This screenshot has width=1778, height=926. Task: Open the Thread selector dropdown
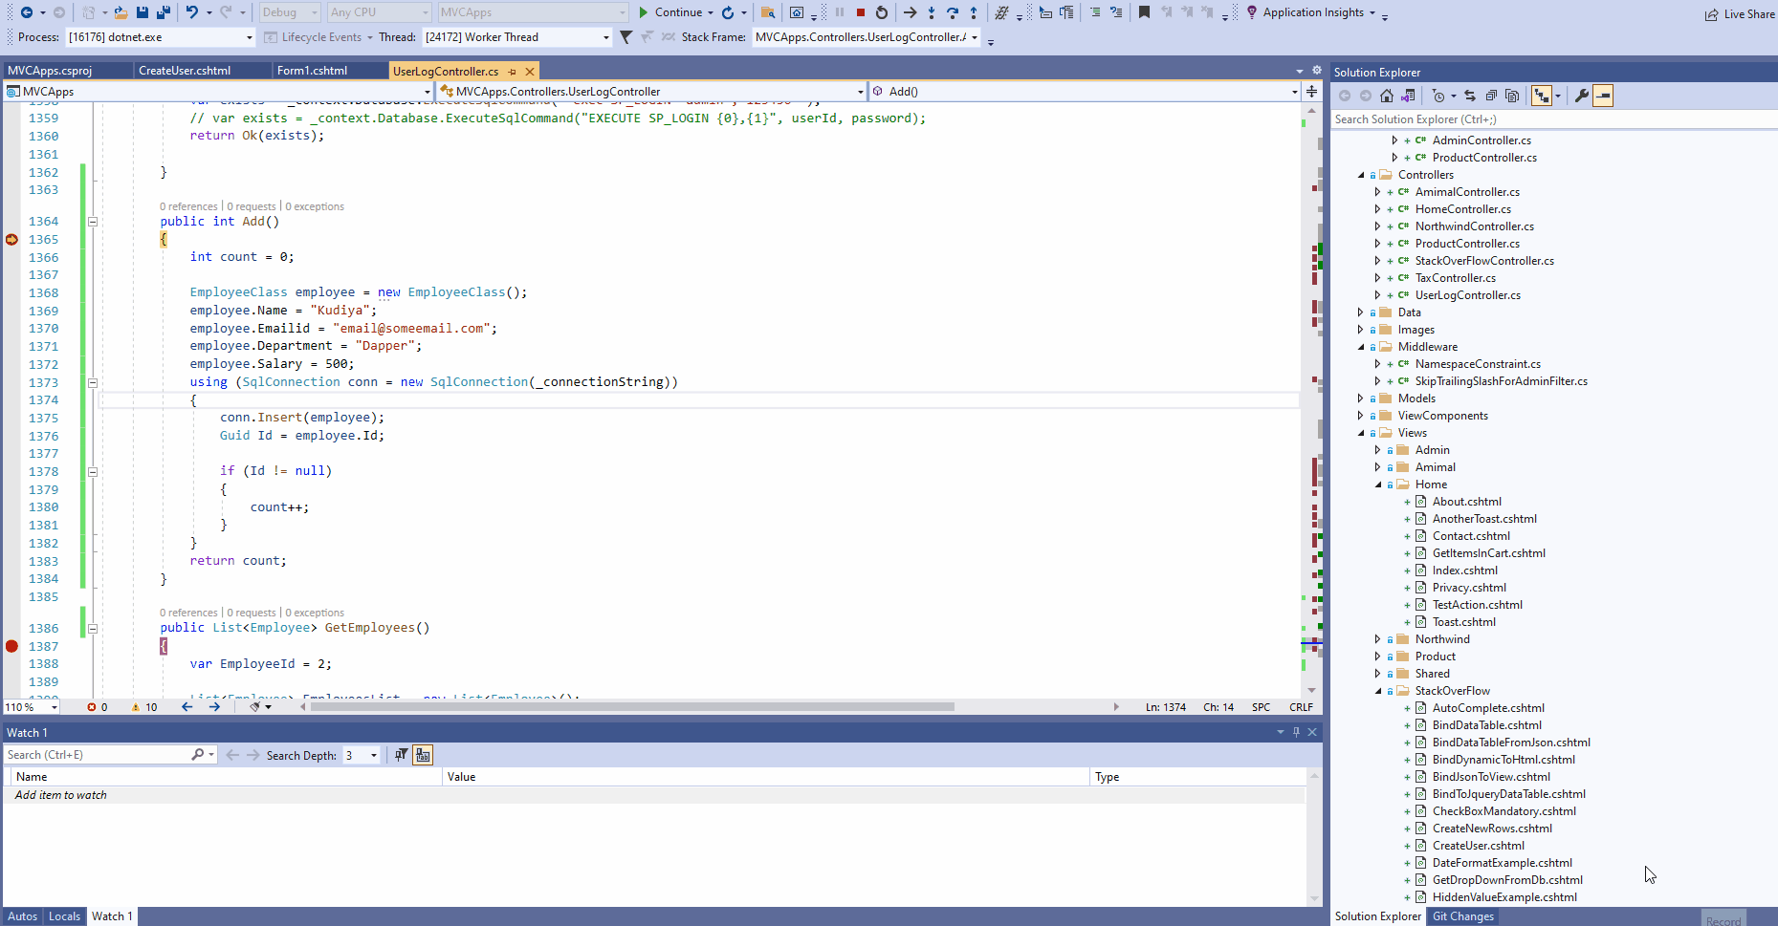605,36
